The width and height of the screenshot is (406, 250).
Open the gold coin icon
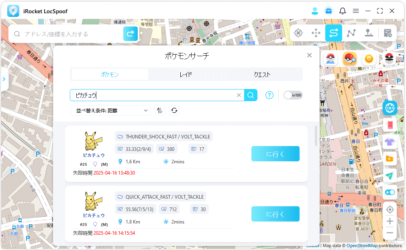369,59
